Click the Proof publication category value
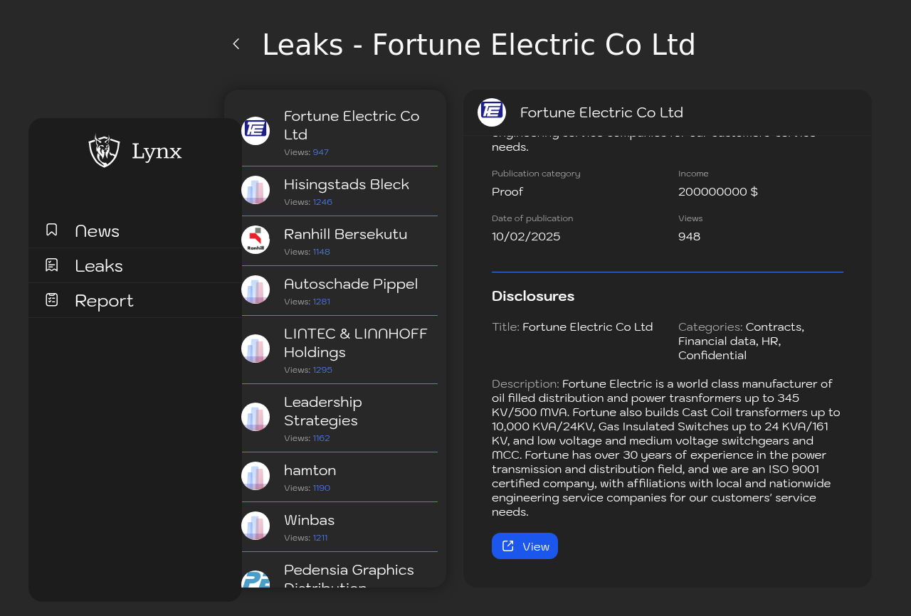 (x=507, y=192)
